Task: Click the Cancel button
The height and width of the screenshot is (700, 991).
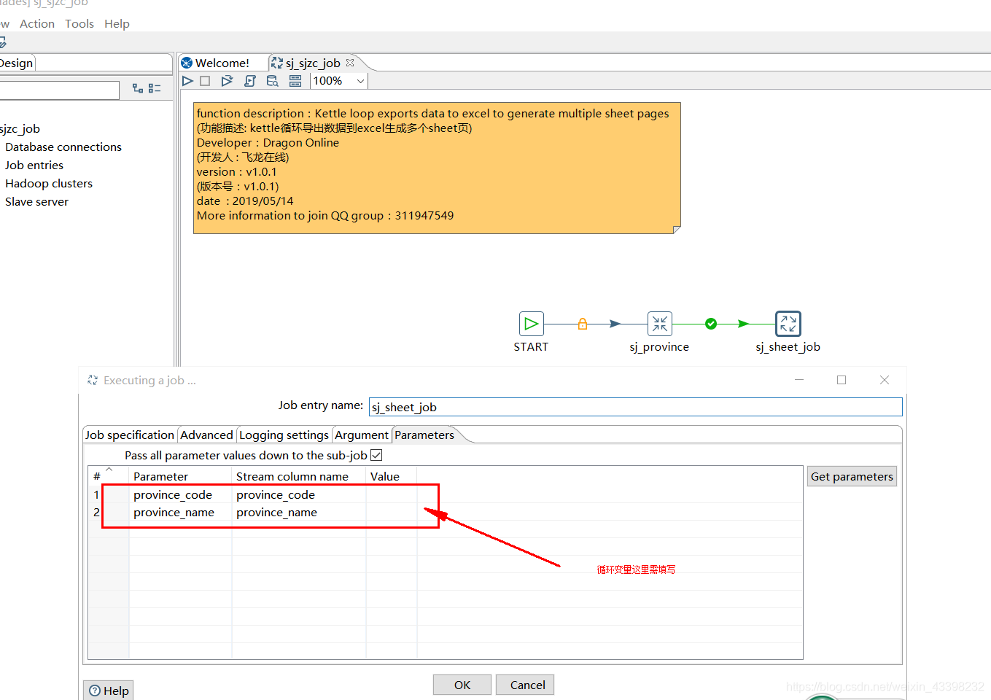Action: click(525, 685)
